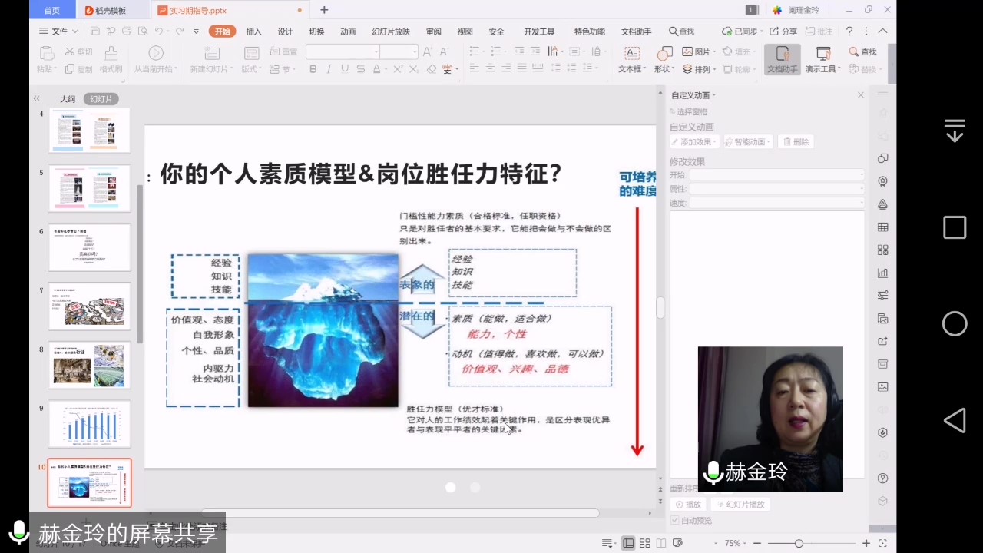Insert a text box (文本框)
The image size is (983, 553).
pos(631,59)
